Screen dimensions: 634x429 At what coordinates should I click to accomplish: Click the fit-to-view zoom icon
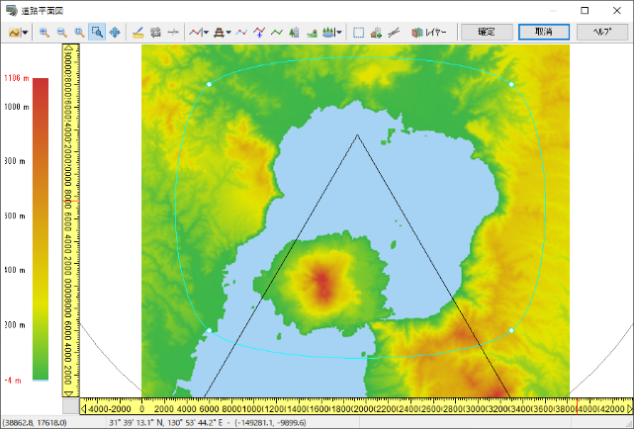(x=79, y=33)
